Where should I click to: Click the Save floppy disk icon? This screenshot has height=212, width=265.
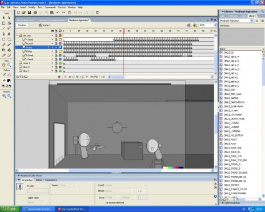tap(29, 13)
